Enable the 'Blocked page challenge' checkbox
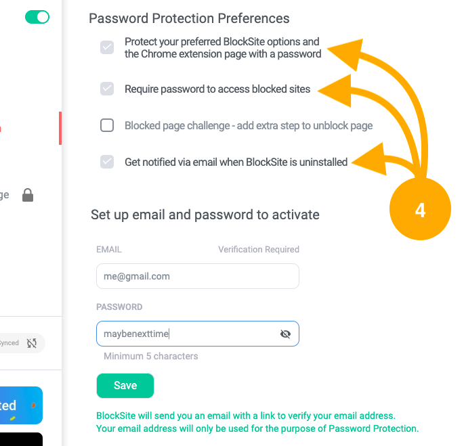 point(107,125)
